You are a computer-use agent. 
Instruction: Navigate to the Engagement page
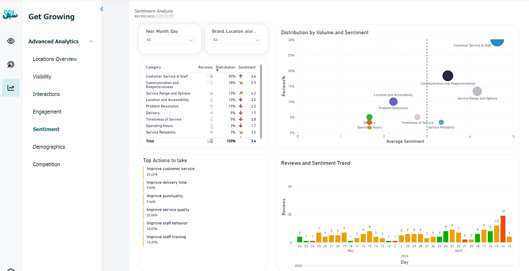click(47, 112)
